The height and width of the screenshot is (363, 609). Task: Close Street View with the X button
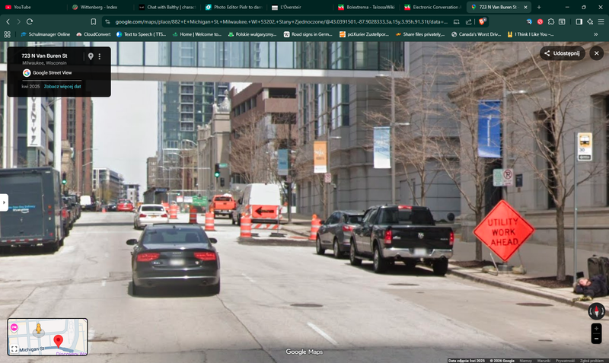pyautogui.click(x=597, y=53)
